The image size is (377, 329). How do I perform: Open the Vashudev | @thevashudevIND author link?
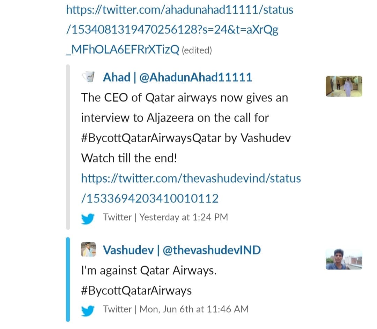coord(182,250)
